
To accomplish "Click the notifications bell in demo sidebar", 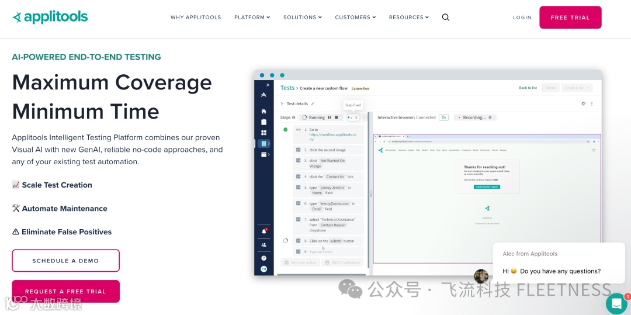I will pos(264,231).
